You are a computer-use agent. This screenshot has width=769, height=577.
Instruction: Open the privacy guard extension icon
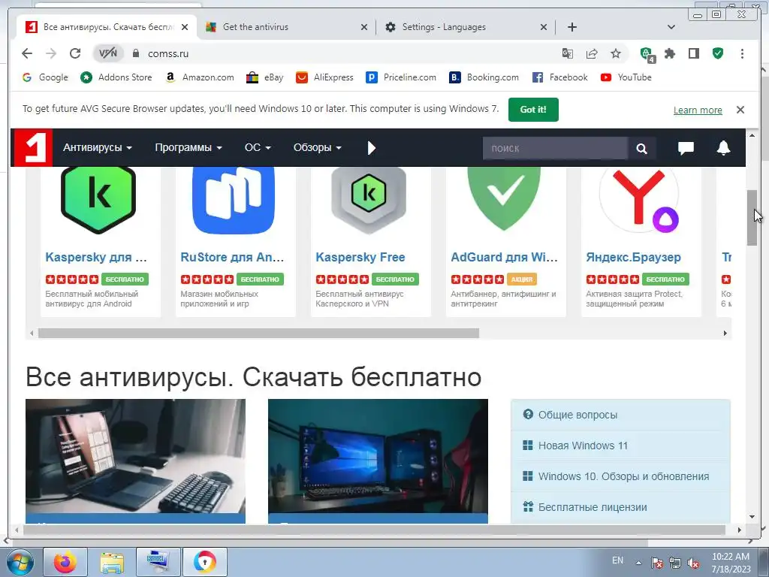pos(647,54)
